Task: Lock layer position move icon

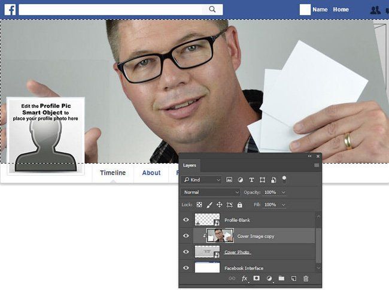Action: 220,205
